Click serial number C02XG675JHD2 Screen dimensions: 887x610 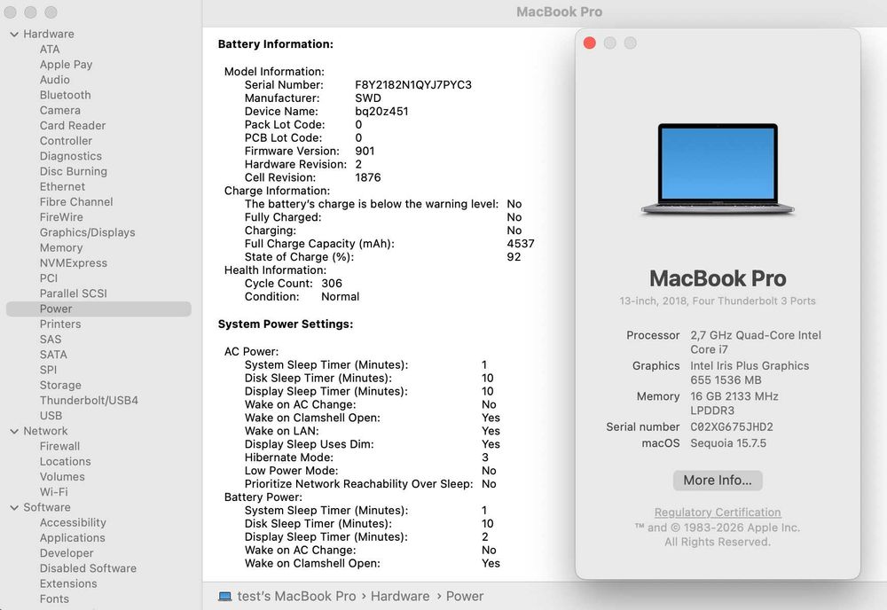(x=732, y=426)
